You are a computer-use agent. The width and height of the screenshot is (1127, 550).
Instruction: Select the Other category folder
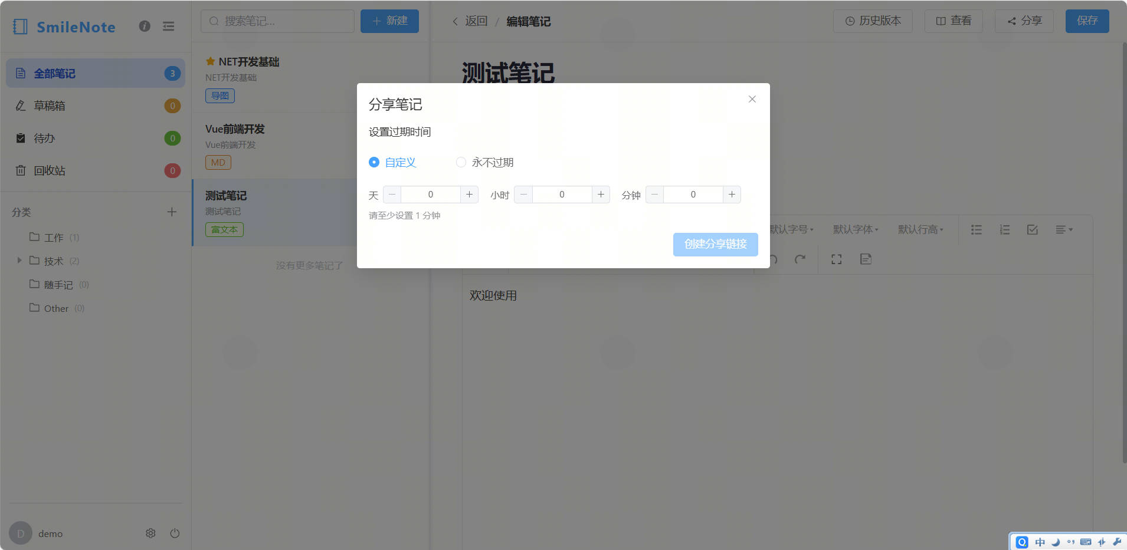(56, 308)
